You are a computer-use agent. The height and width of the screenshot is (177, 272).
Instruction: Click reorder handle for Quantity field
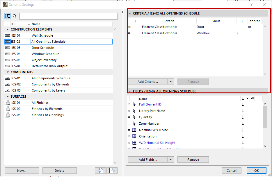[x=129, y=117]
